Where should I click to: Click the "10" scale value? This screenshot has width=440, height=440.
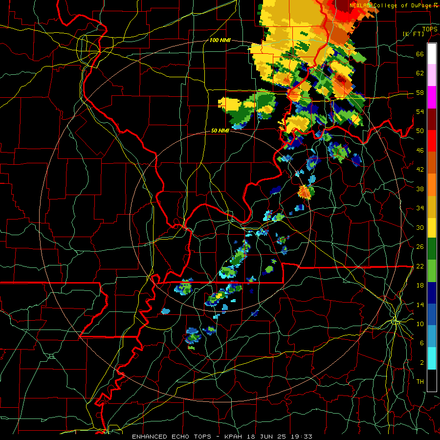click(420, 324)
